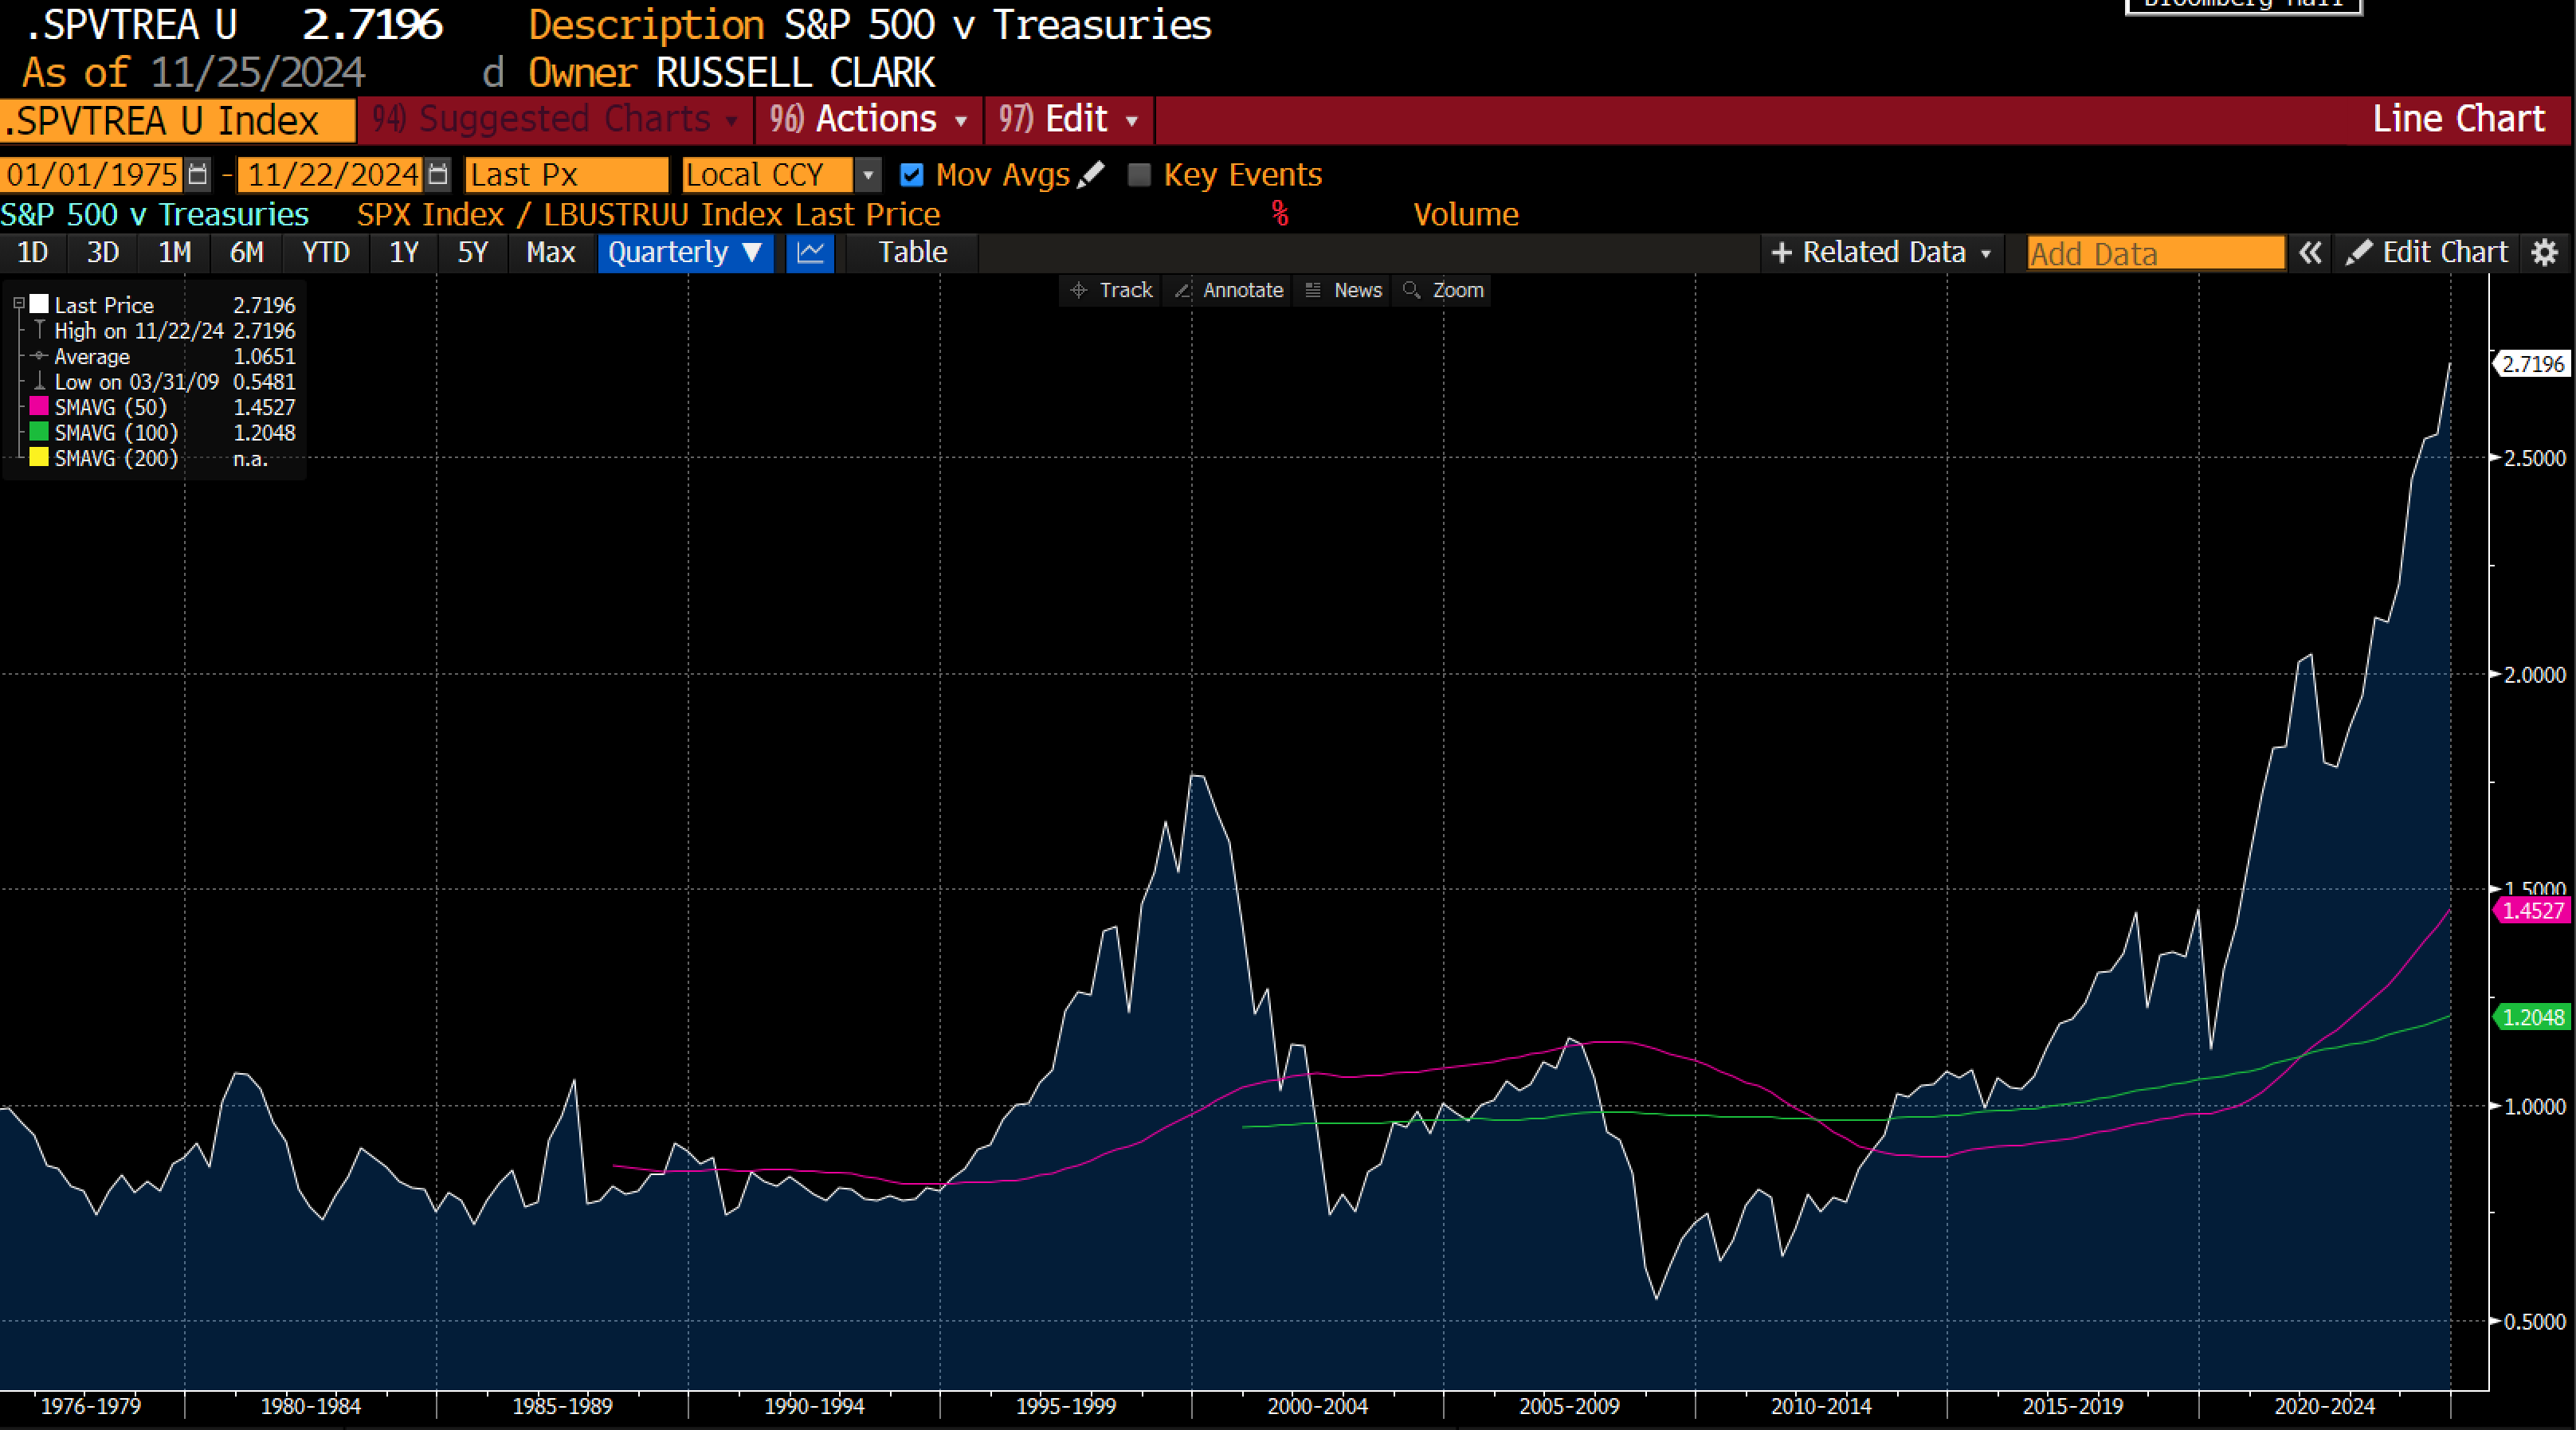Select the 6M range tab
This screenshot has width=2576, height=1430.
247,253
